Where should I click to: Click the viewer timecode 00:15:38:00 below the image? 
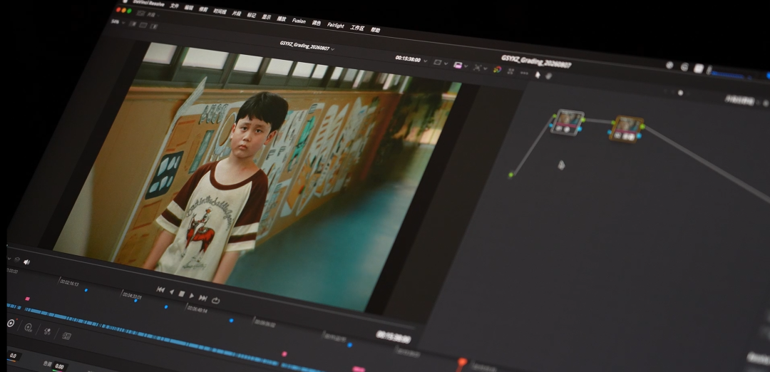point(394,336)
